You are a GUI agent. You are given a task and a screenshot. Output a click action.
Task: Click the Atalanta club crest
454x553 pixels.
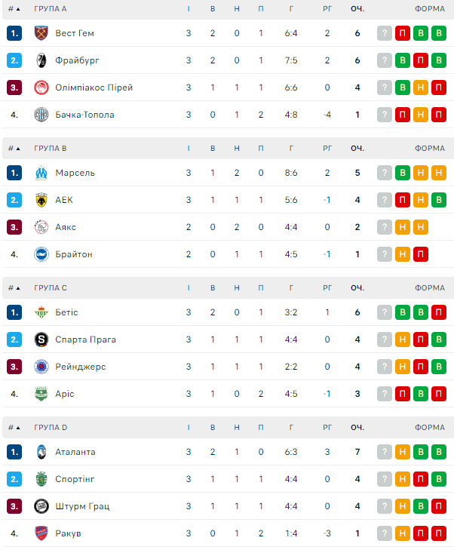(x=41, y=452)
